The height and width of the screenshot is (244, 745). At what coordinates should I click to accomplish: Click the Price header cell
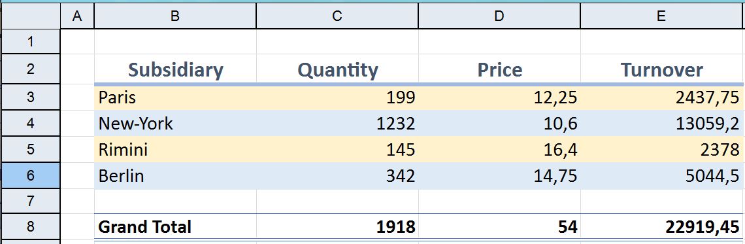pyautogui.click(x=499, y=69)
